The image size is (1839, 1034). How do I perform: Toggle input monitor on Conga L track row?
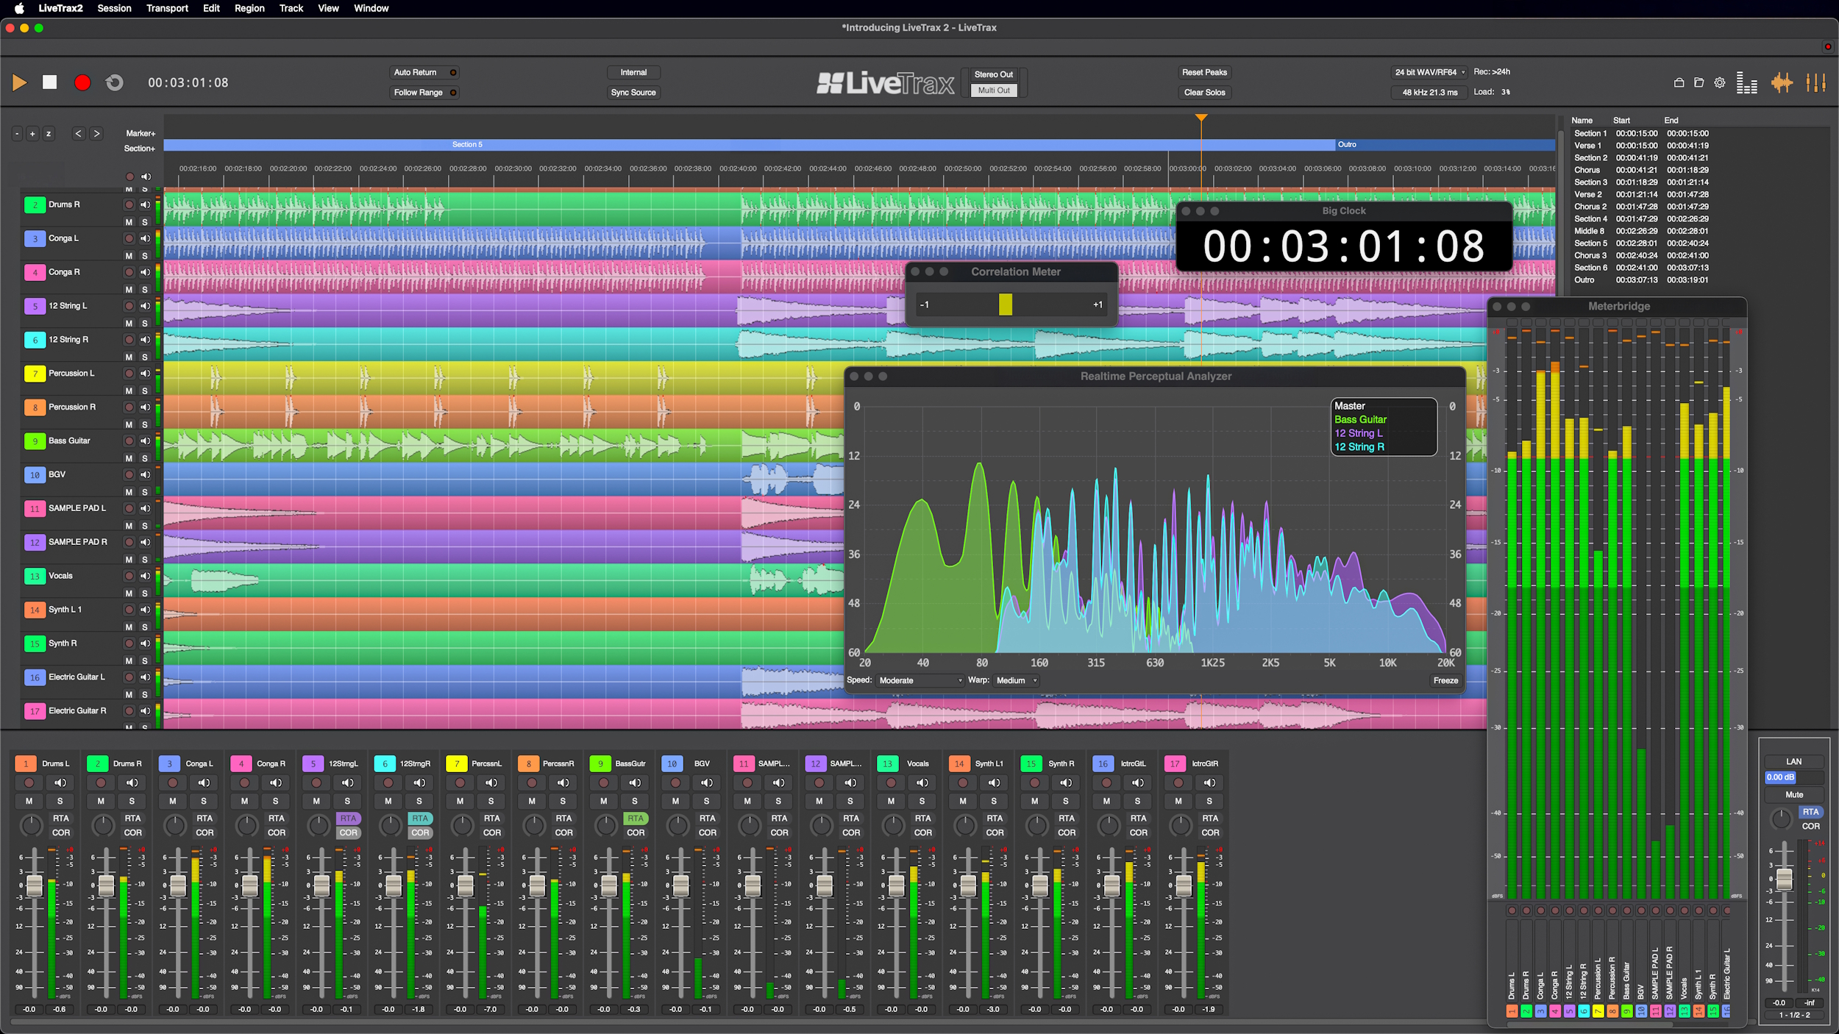[x=146, y=238]
